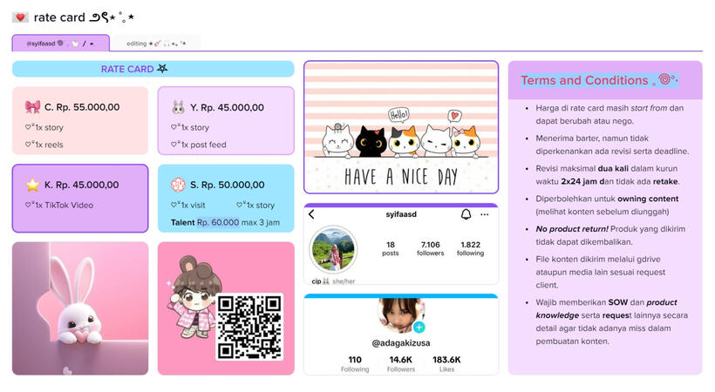715x392 pixels.
Task: Click the back arrow in syifaasd profile
Action: 311,214
